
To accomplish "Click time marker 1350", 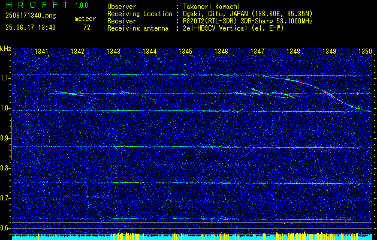I will point(365,51).
